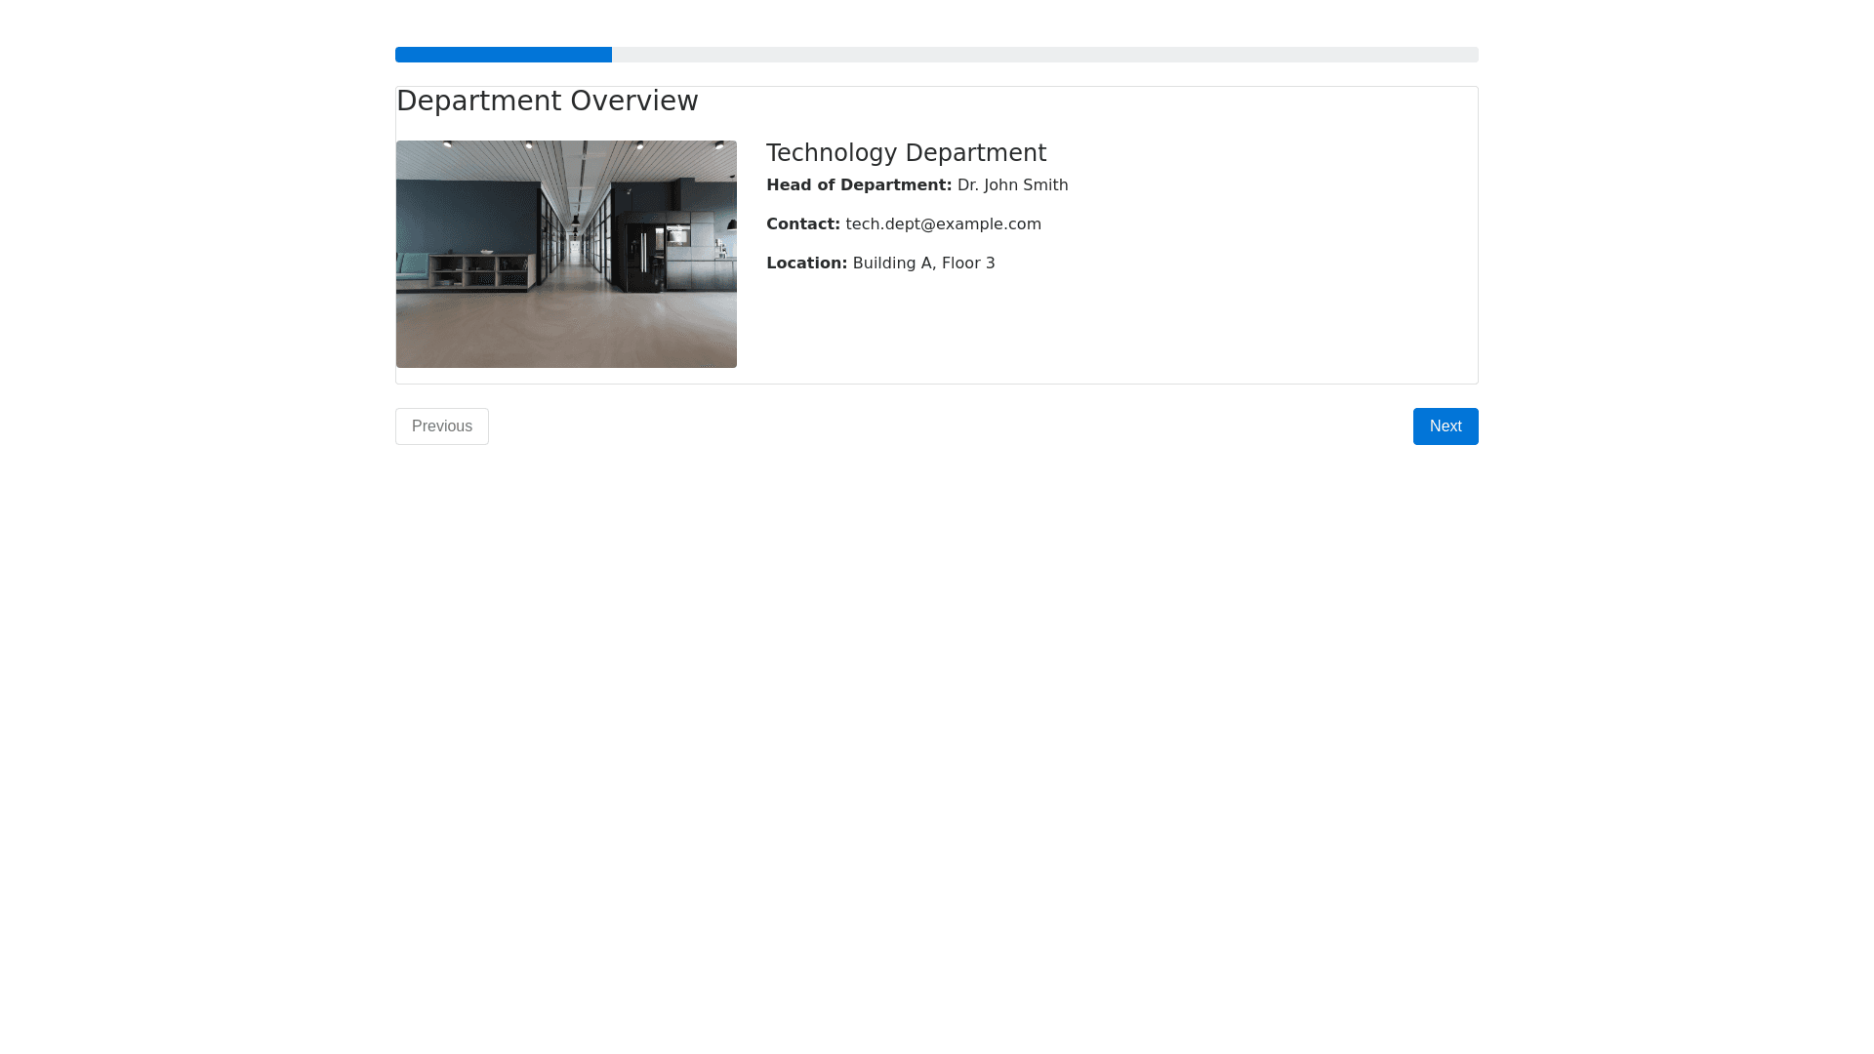This screenshot has width=1874, height=1054.
Task: Click the bold Contact label
Action: [802, 224]
